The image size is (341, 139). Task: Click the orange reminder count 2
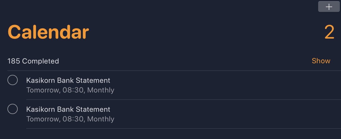[329, 32]
